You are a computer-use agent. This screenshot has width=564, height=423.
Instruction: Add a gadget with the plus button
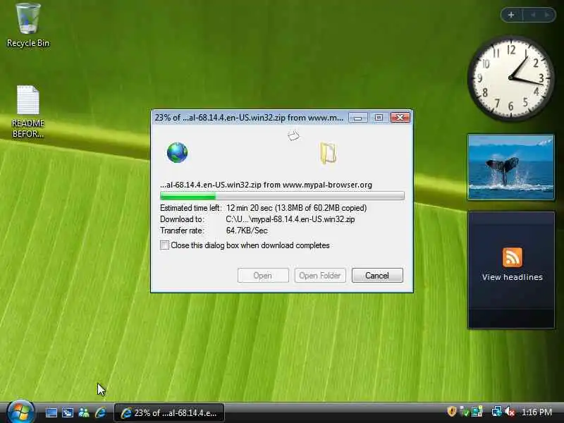[510, 15]
